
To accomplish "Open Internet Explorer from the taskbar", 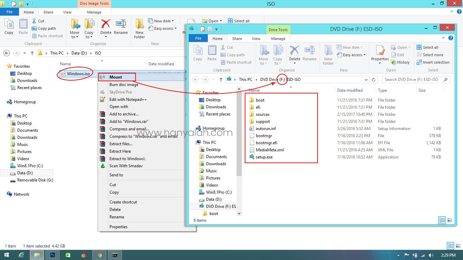I will (x=21, y=255).
